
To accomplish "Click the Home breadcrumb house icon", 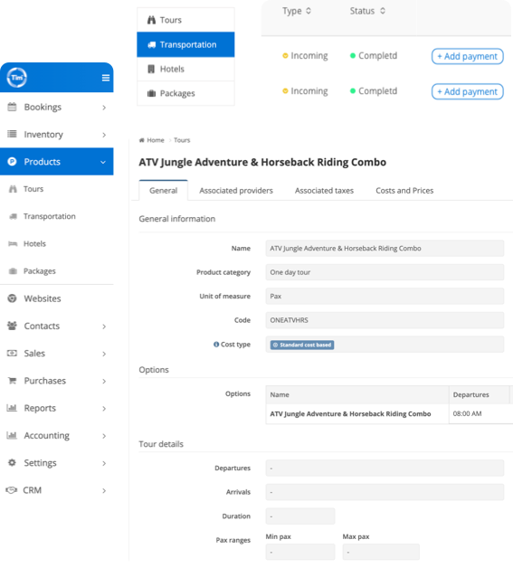I will tap(142, 140).
